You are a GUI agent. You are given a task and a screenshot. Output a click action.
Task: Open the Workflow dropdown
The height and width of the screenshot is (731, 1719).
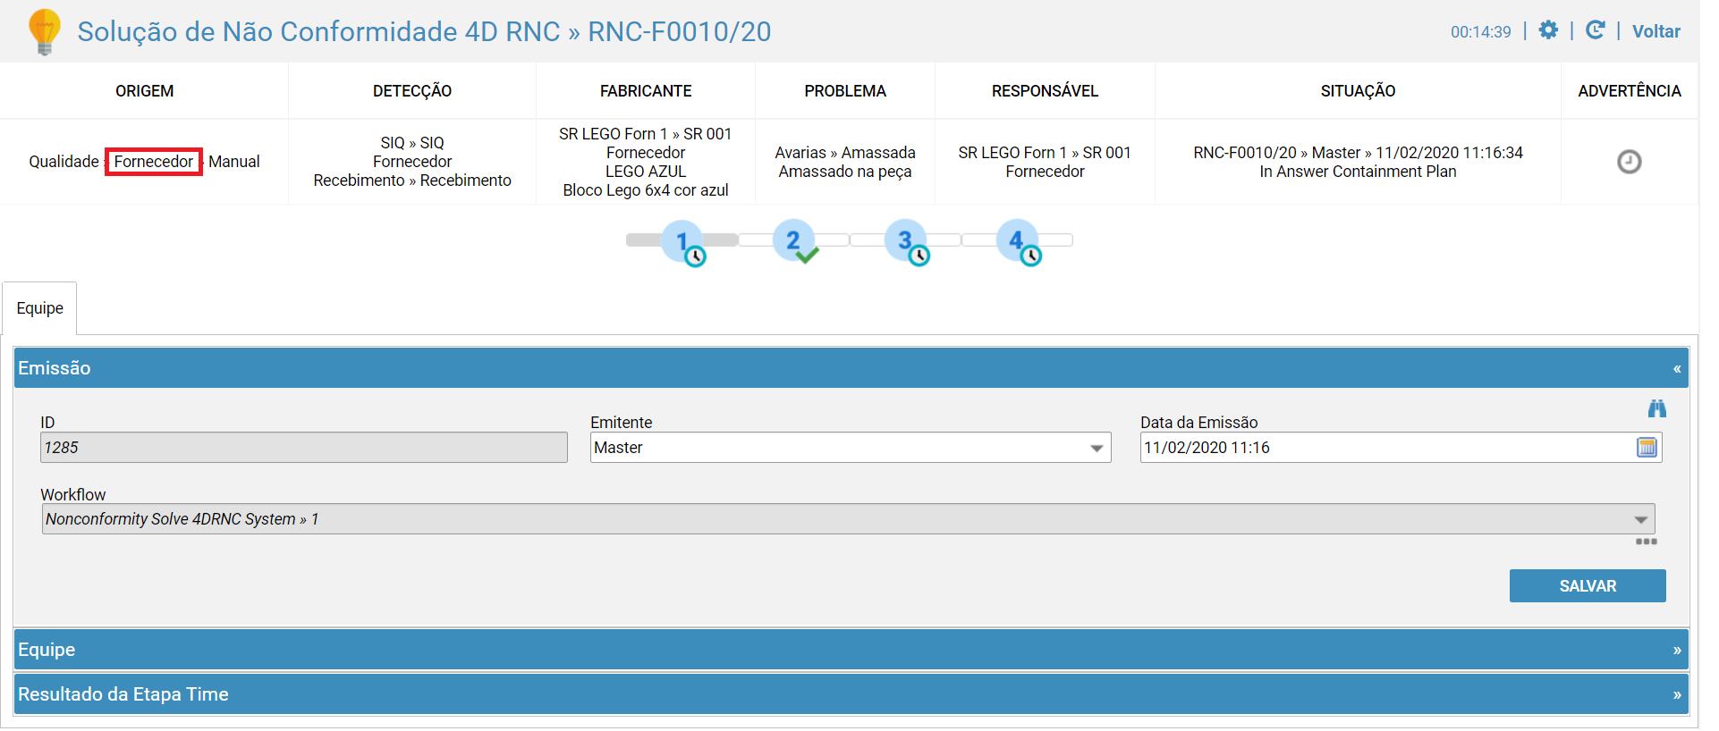click(848, 519)
